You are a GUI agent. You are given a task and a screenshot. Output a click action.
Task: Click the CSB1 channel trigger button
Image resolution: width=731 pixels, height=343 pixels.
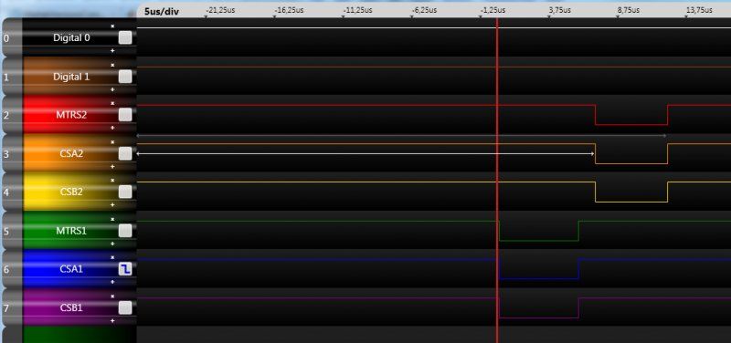point(125,307)
